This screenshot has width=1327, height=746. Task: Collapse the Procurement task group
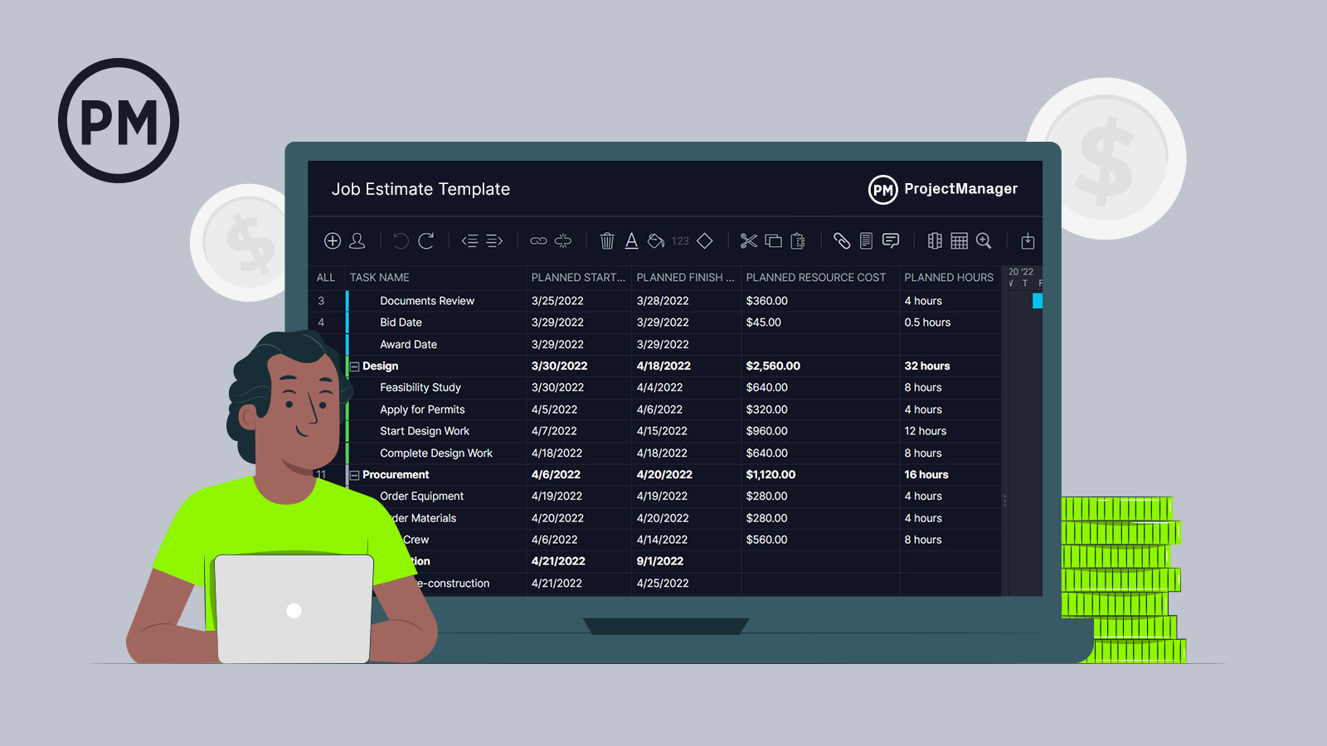[354, 475]
